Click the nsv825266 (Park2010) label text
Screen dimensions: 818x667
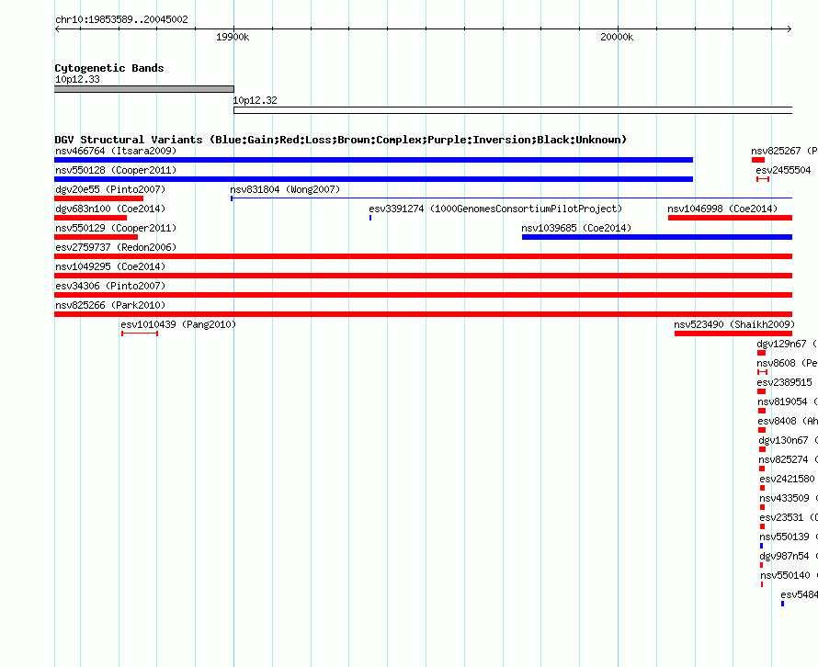tap(110, 306)
